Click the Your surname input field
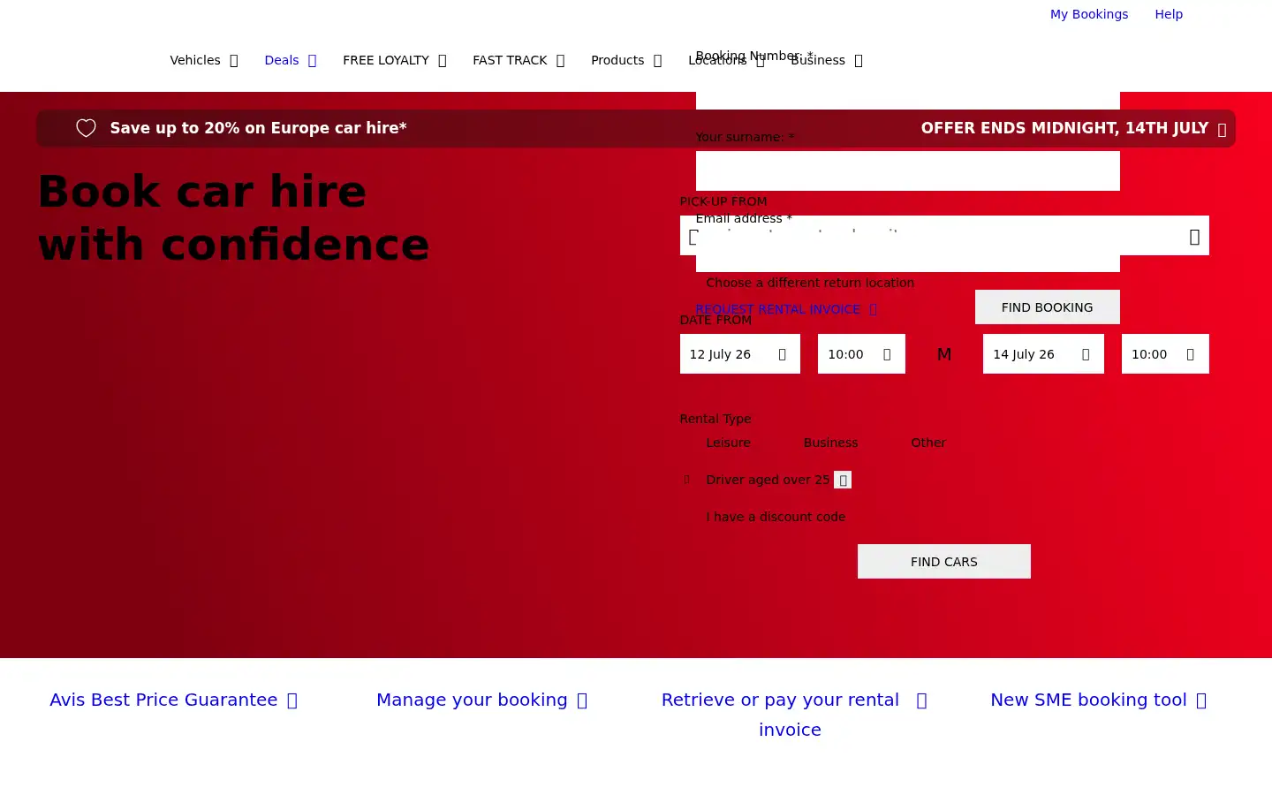The image size is (1272, 795). pyautogui.click(x=908, y=171)
